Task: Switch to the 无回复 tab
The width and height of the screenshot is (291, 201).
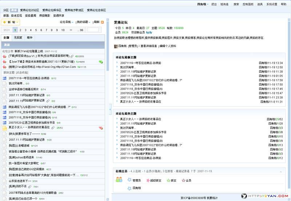Action: click(x=18, y=37)
